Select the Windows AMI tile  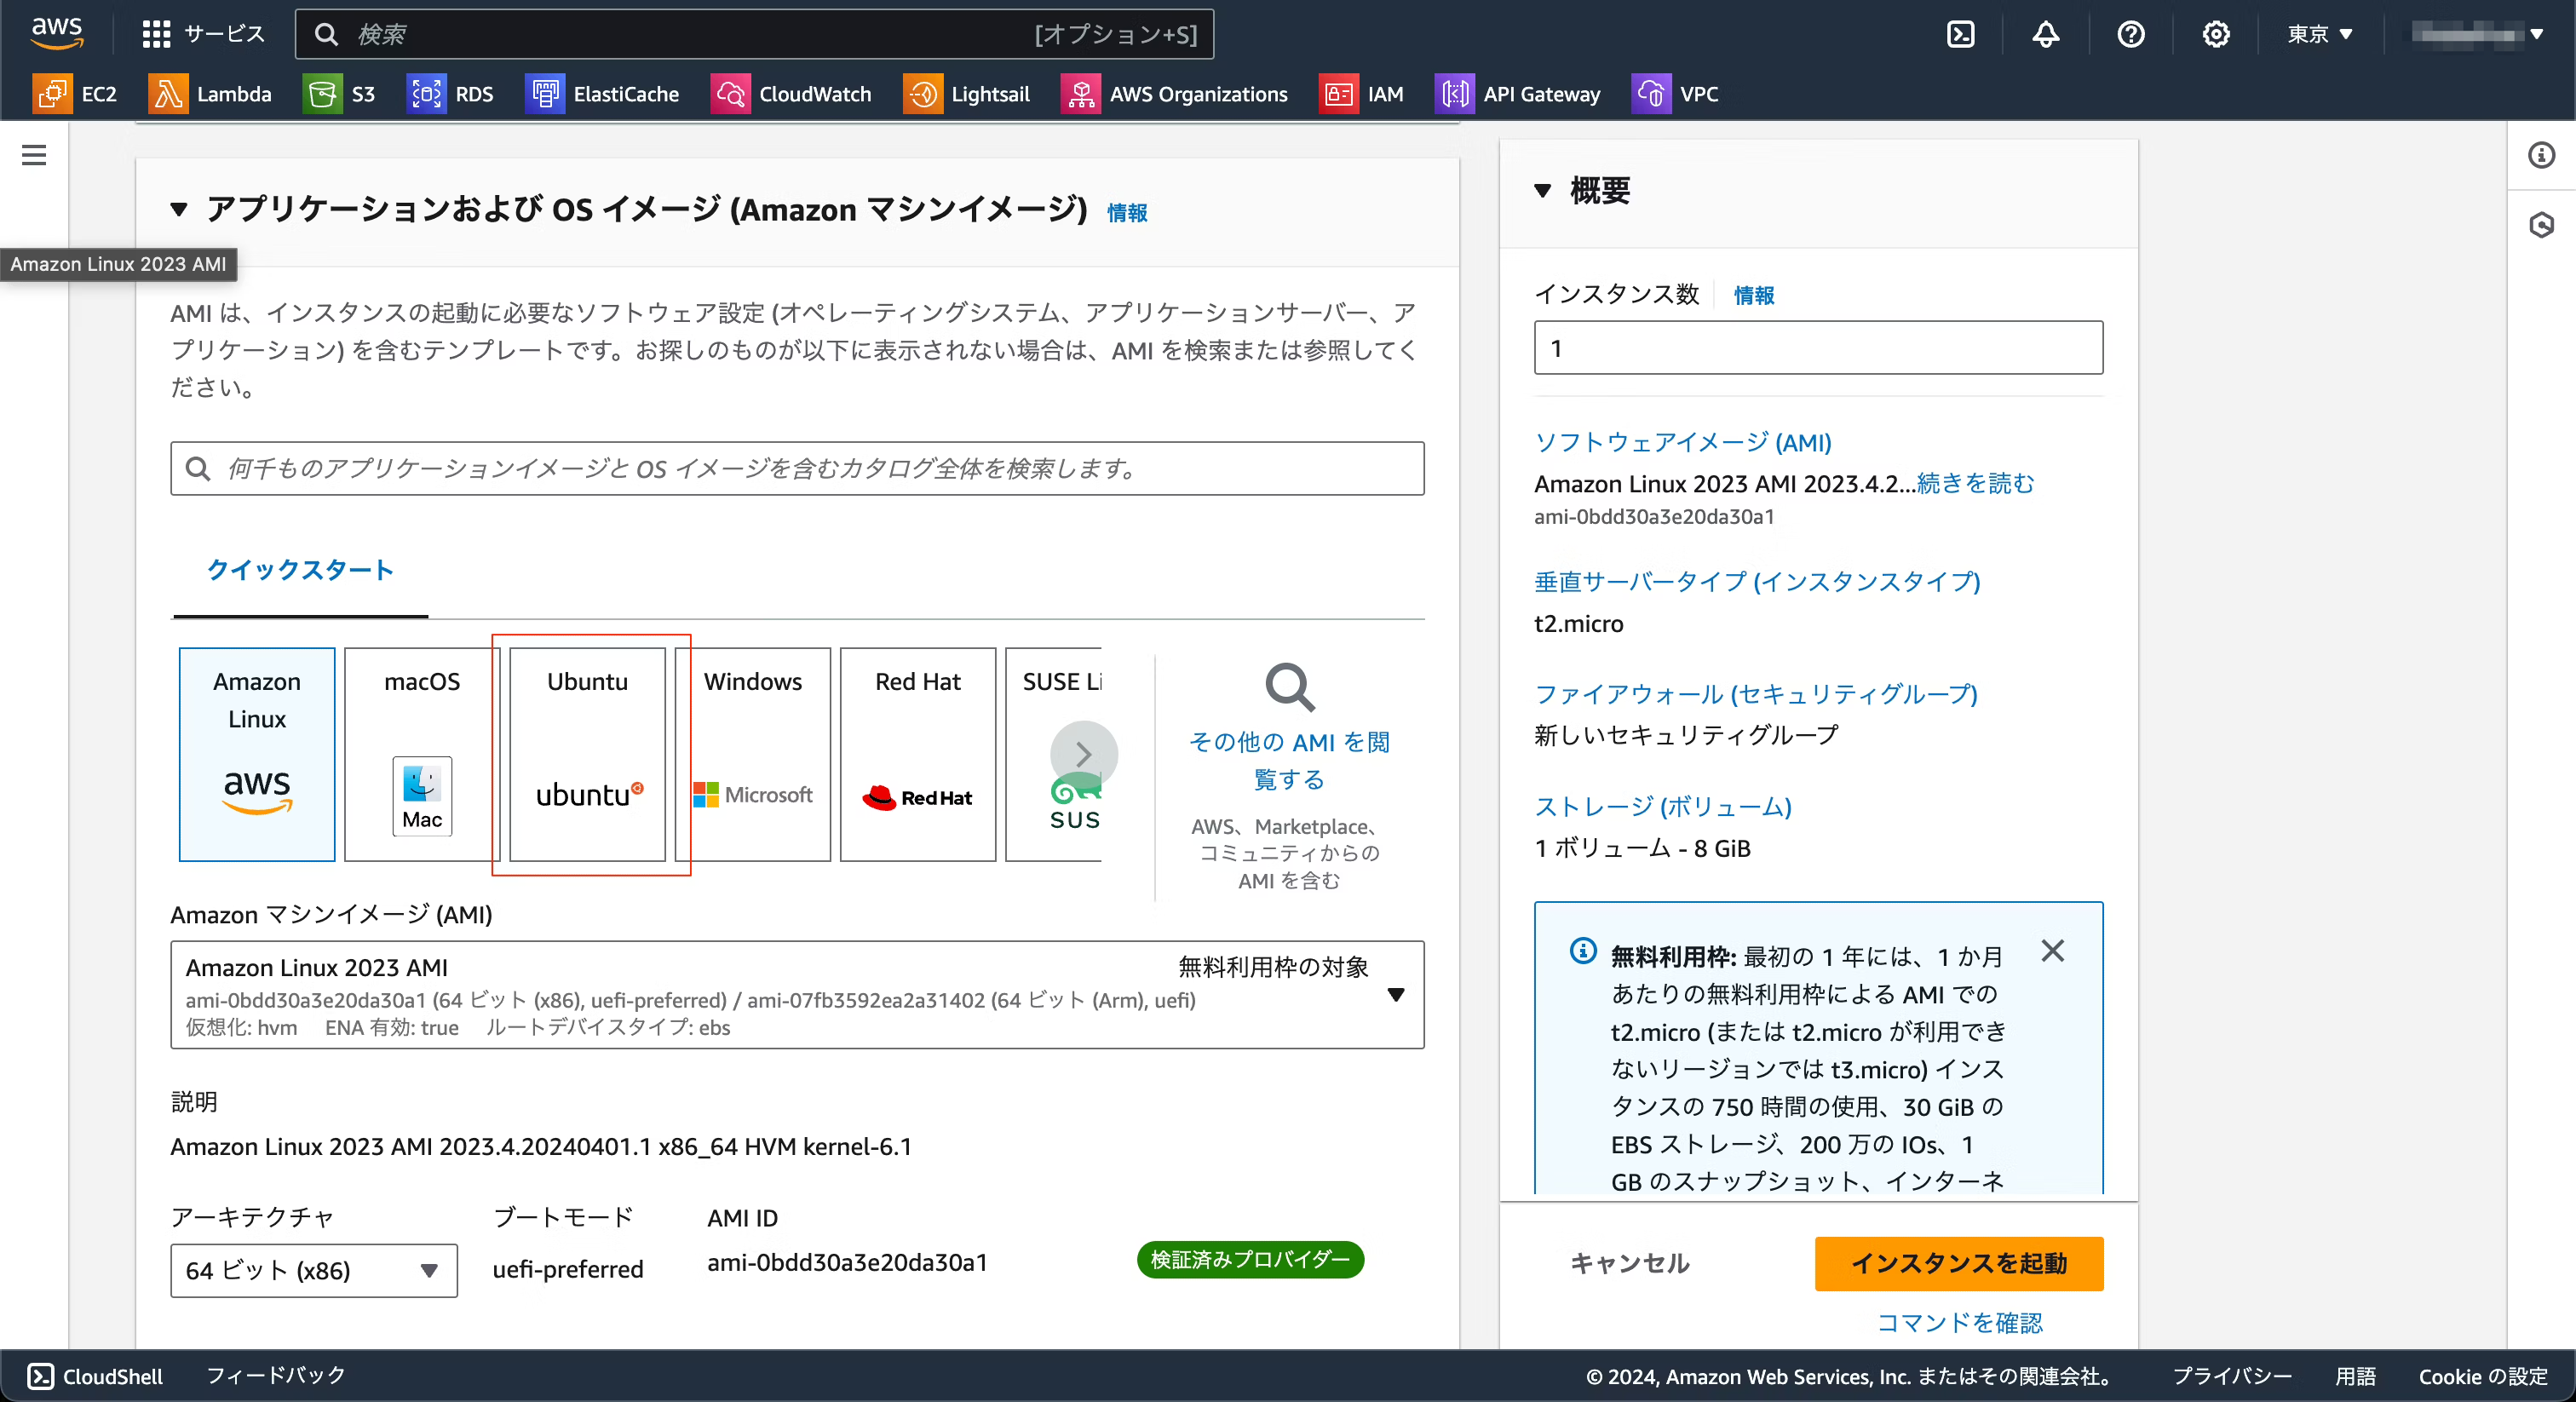pyautogui.click(x=753, y=754)
